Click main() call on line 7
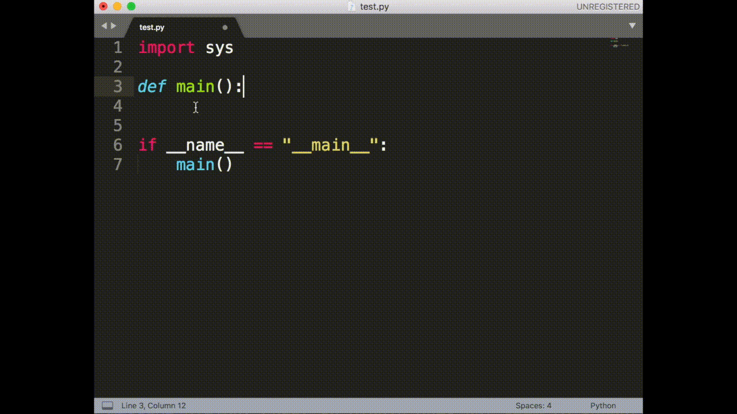The image size is (737, 414). click(204, 164)
